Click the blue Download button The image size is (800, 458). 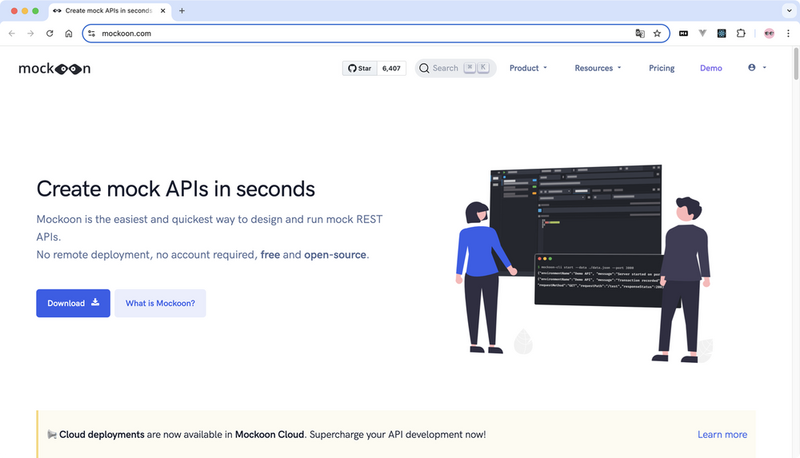pos(73,304)
